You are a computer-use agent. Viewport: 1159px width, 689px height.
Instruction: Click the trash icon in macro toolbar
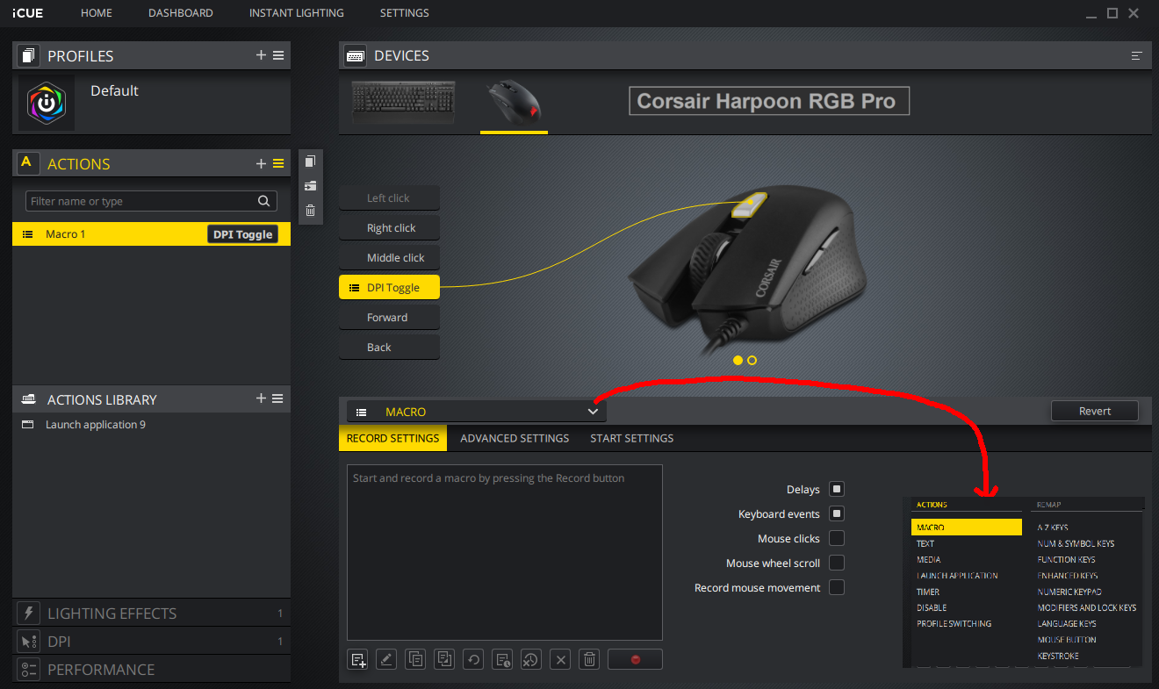coord(590,660)
